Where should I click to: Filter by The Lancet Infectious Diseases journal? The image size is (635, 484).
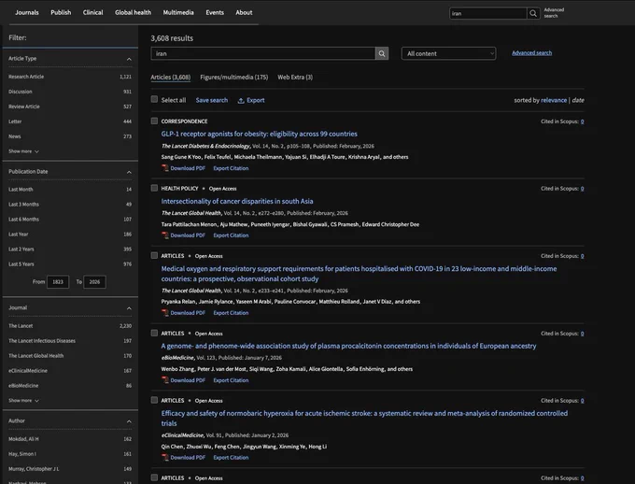click(70, 341)
